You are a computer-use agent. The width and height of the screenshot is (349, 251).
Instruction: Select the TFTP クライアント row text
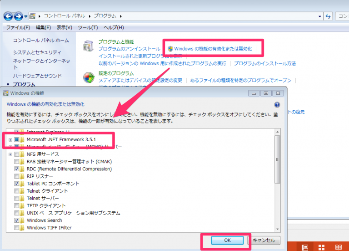point(46,205)
